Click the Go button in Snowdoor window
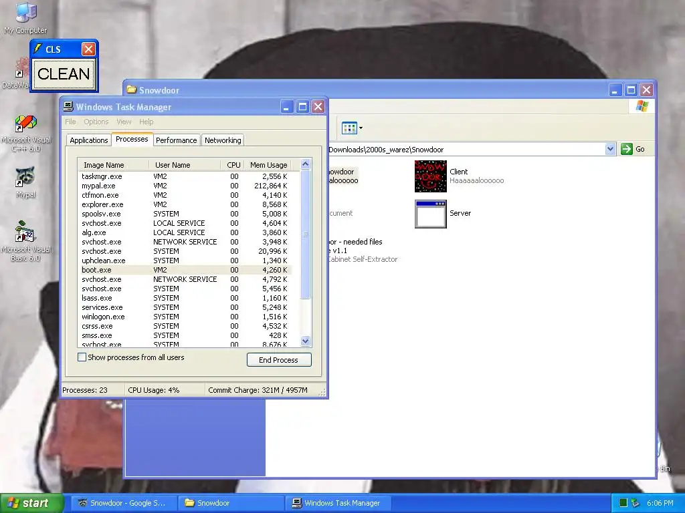Screen dimensions: 685x513 pyautogui.click(x=633, y=149)
